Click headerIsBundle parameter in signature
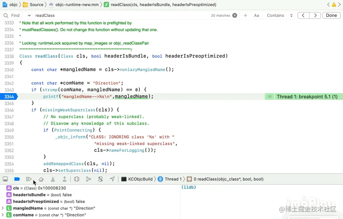 tap(125, 56)
